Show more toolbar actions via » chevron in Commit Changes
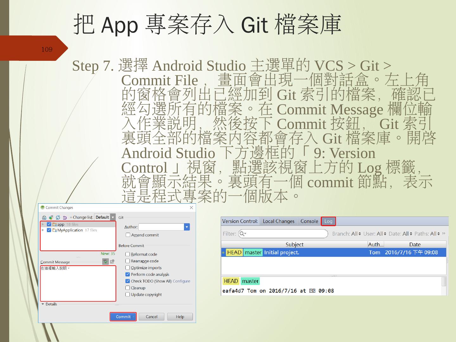 [x=71, y=217]
